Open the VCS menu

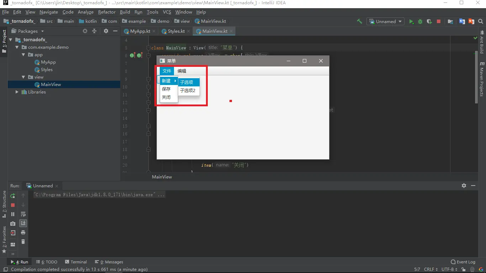(x=167, y=12)
